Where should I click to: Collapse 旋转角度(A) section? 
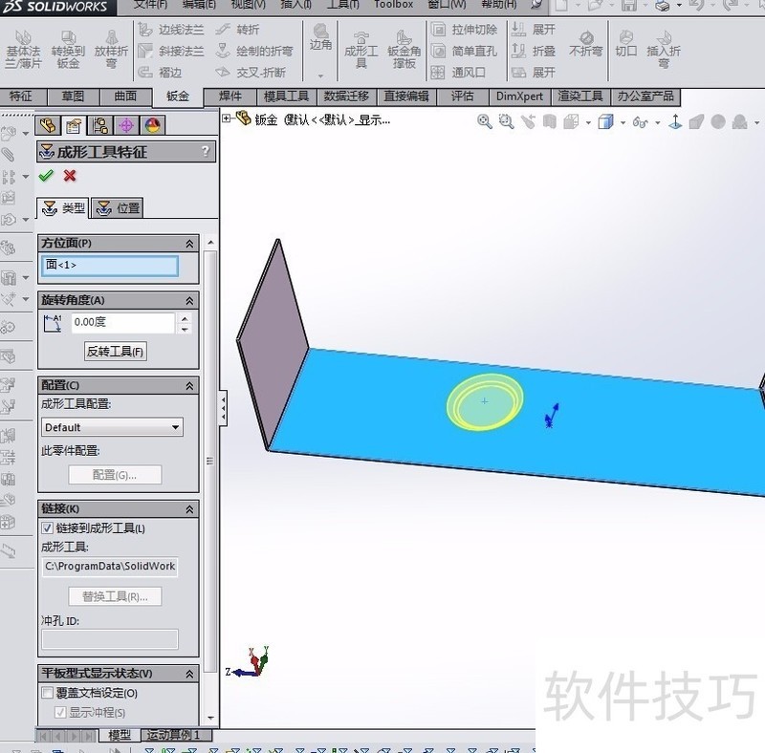(189, 301)
